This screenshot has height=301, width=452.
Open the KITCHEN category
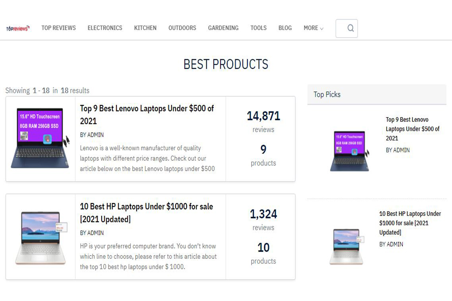(145, 28)
